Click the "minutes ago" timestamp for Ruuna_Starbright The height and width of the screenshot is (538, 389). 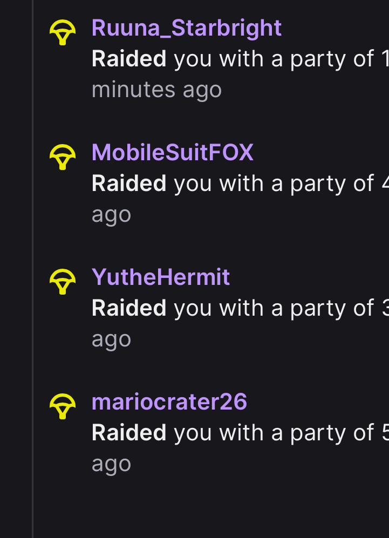point(156,90)
